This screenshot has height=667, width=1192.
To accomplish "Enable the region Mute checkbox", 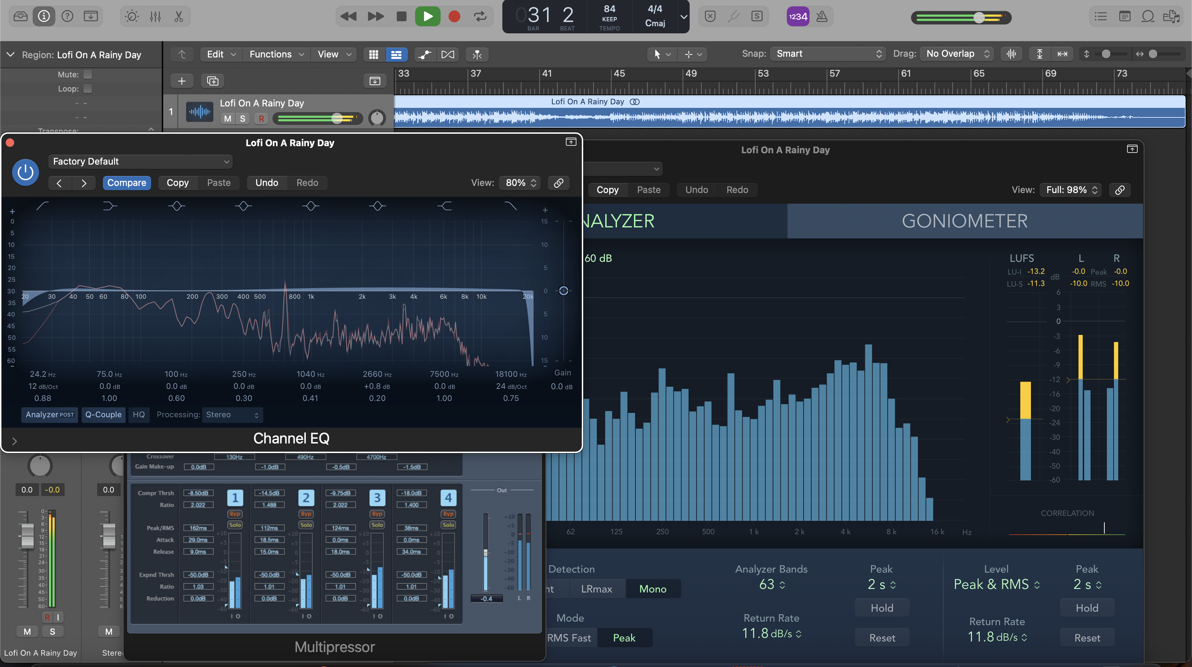I will pos(88,75).
